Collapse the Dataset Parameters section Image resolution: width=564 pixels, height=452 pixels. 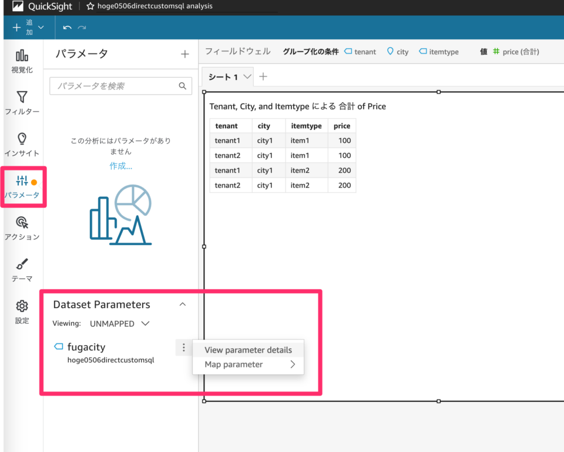pyautogui.click(x=182, y=304)
